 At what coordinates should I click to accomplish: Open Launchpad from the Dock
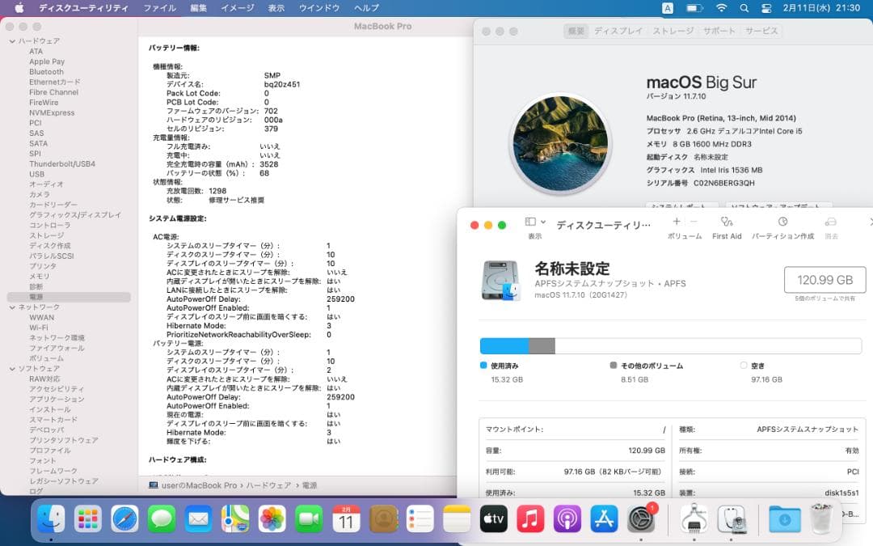click(88, 518)
